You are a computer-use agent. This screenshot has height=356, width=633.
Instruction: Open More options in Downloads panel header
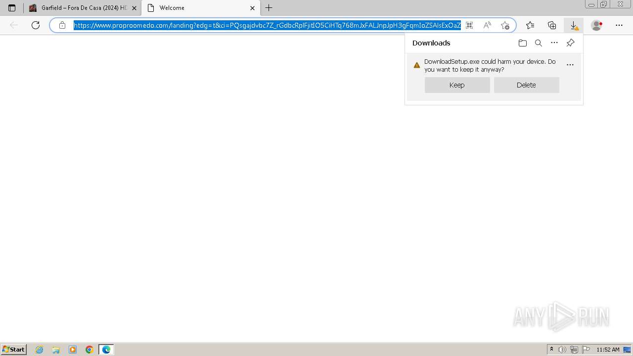tap(554, 43)
